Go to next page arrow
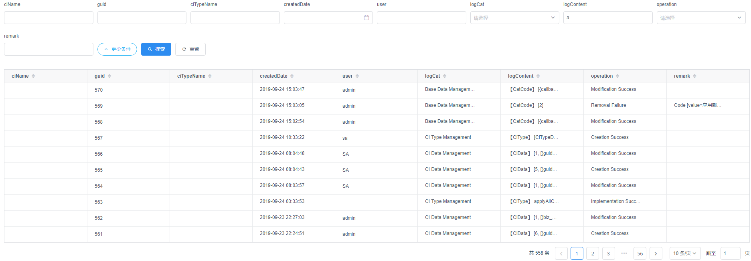This screenshot has height=261, width=751. pyautogui.click(x=656, y=253)
